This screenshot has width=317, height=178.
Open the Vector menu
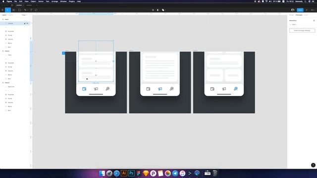coord(41,1)
